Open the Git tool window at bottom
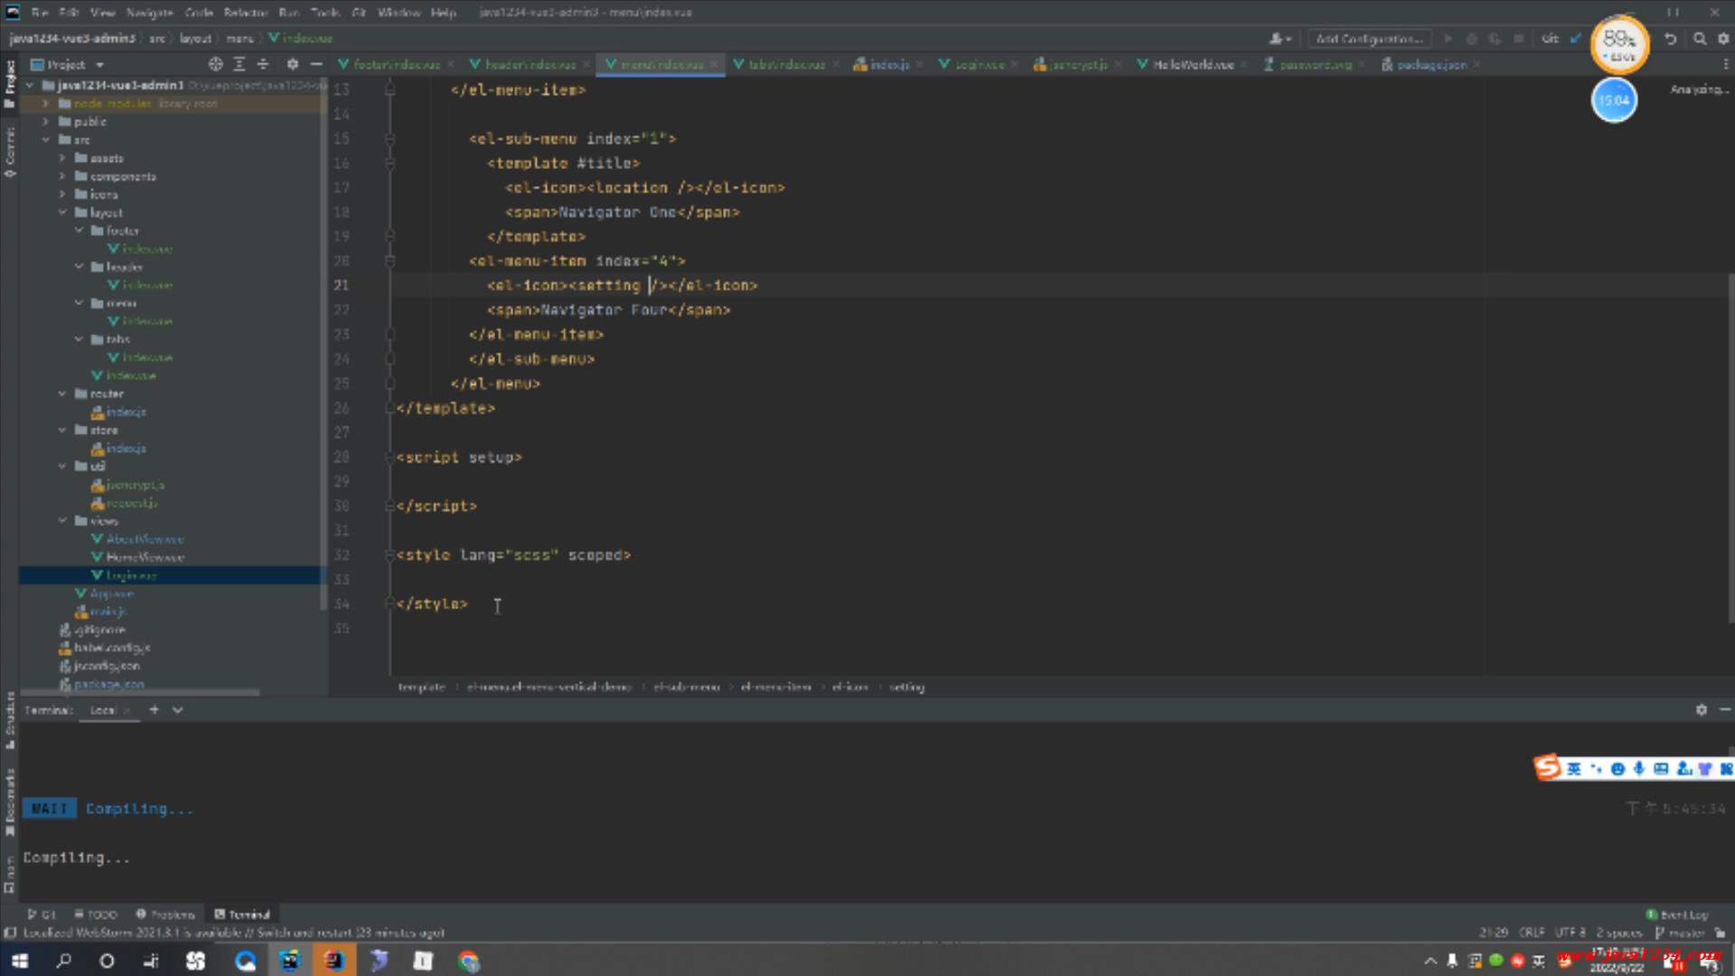This screenshot has height=976, width=1735. tap(42, 915)
